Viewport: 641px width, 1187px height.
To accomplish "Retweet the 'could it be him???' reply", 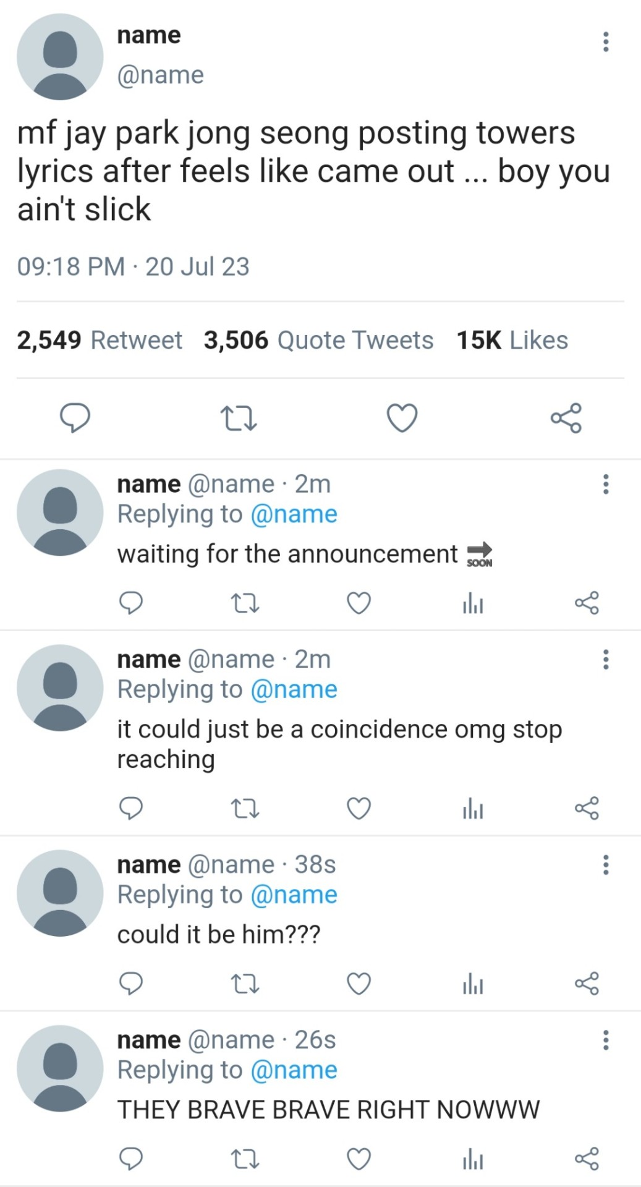I will pyautogui.click(x=244, y=984).
